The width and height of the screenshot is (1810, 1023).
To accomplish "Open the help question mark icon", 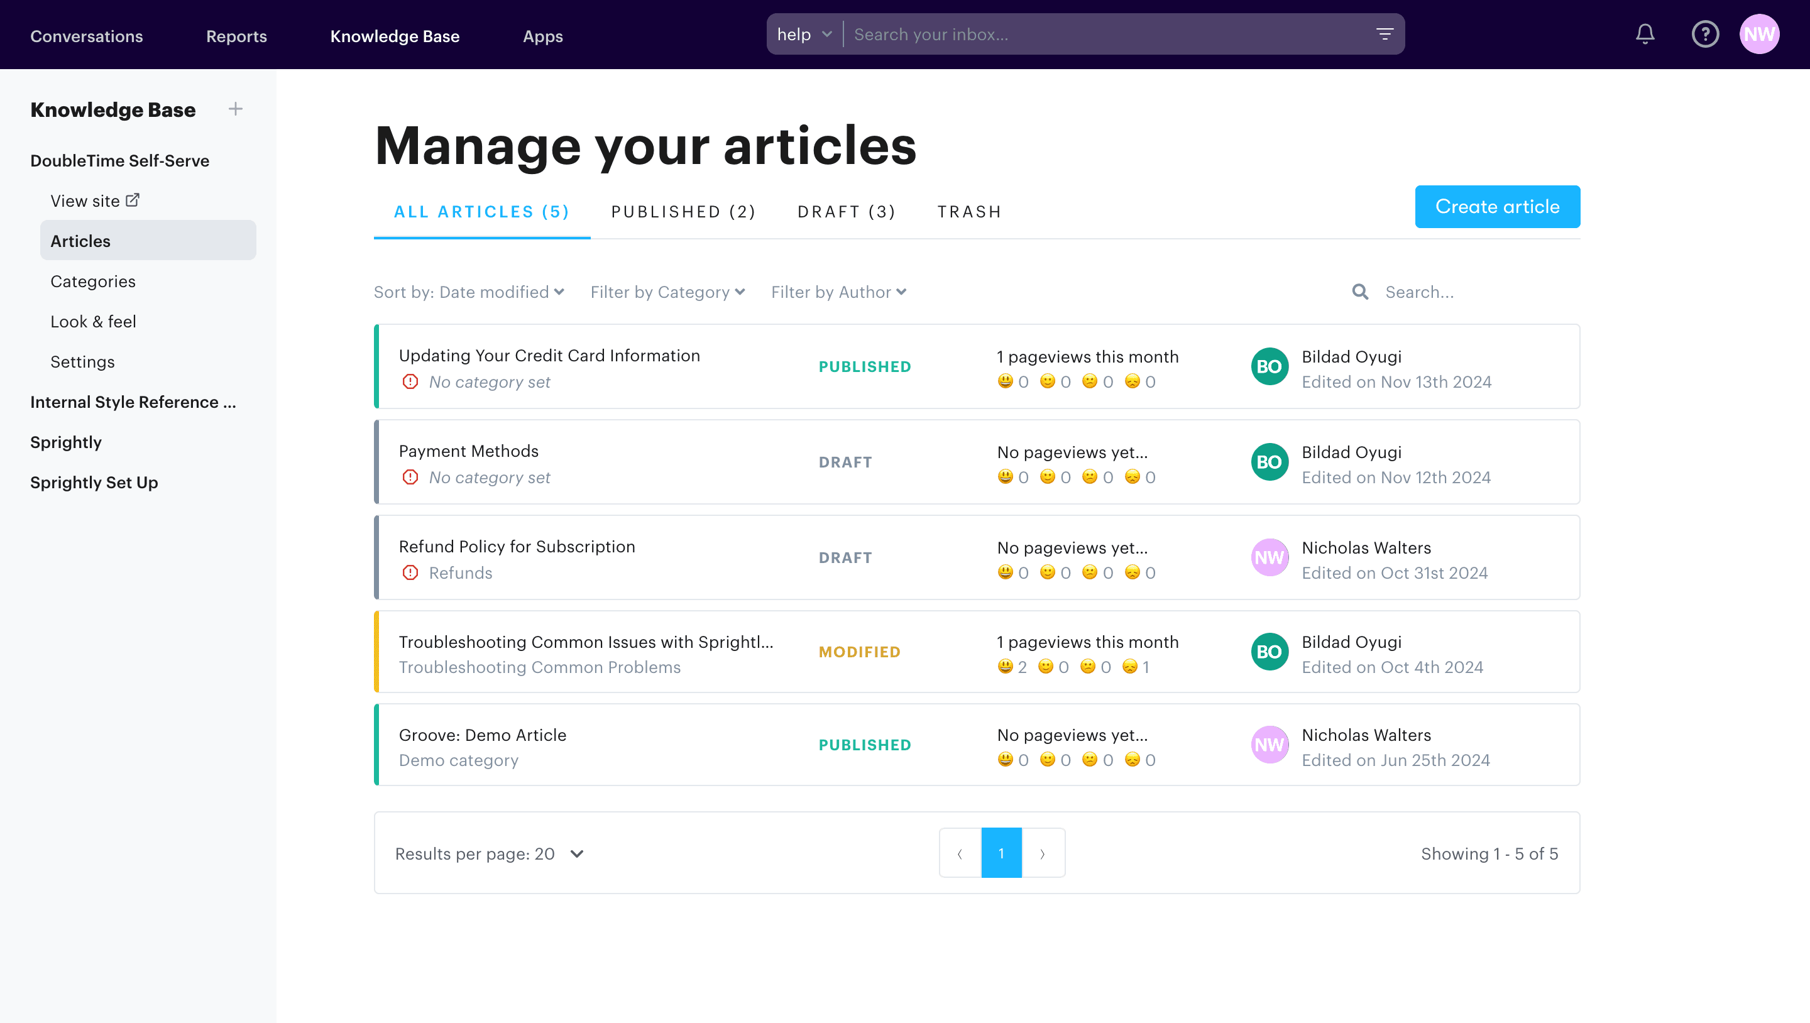I will coord(1705,34).
